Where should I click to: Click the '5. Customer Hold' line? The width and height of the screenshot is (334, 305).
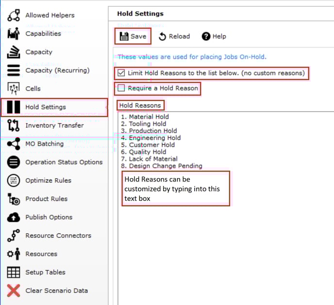[148, 144]
